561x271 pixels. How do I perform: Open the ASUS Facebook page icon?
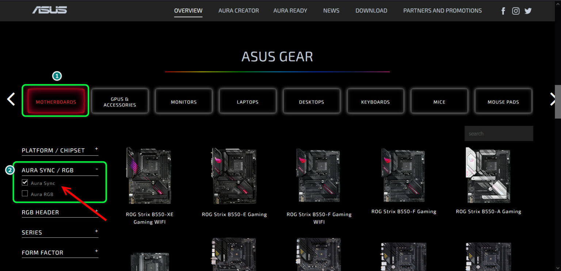pyautogui.click(x=503, y=11)
